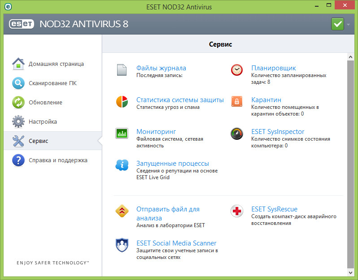Click the ESET eye icon in title bar
Image resolution: width=358 pixels, height=280 pixels.
tap(8, 7)
